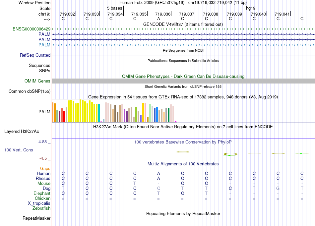Viewport: 315px width, 226px height.
Task: Open Common dbSNP(155) track settings label
Action: (x=30, y=91)
